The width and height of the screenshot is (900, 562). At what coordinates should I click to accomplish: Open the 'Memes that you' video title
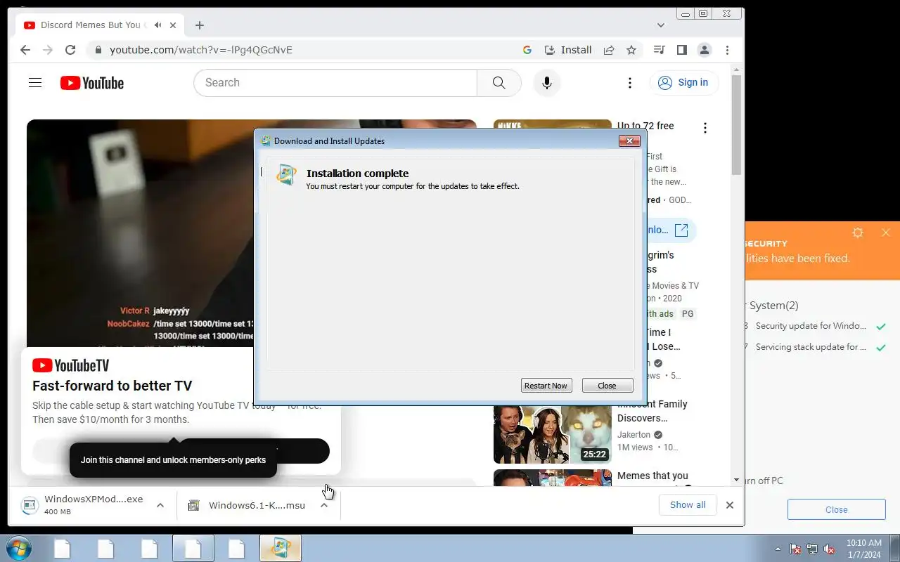point(652,476)
